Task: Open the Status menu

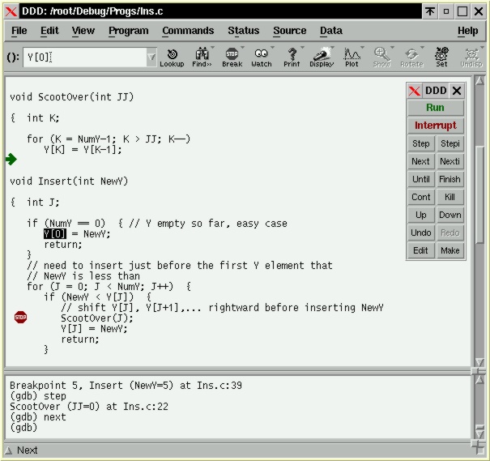Action: 243,31
